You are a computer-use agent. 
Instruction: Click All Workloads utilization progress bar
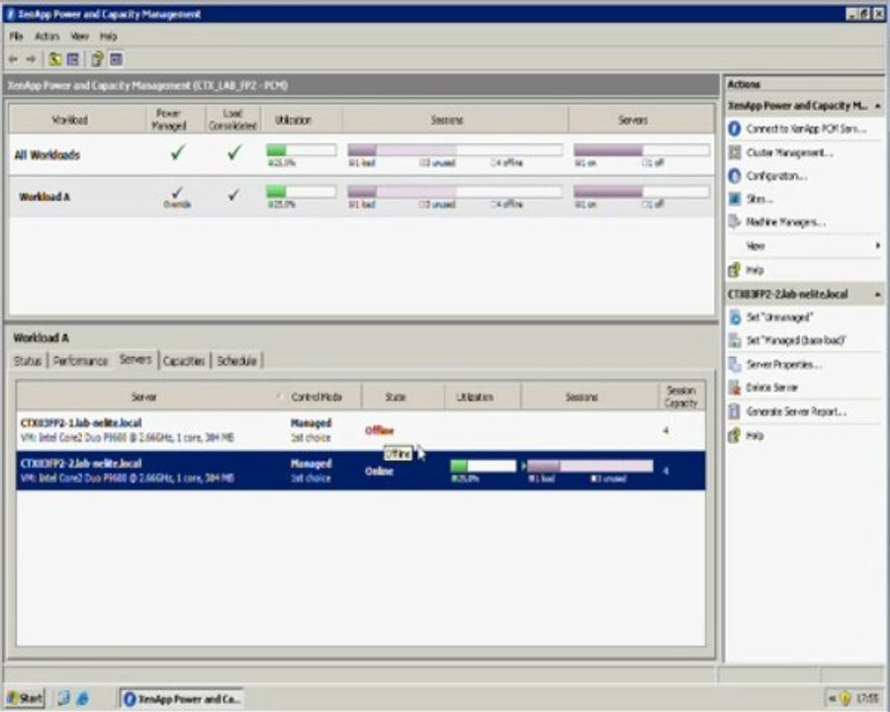(302, 150)
